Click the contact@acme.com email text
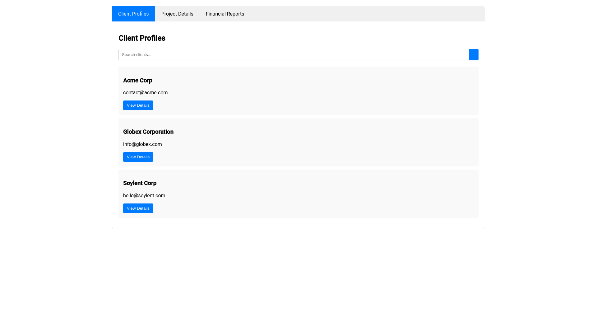This screenshot has width=597, height=336. pos(145,92)
